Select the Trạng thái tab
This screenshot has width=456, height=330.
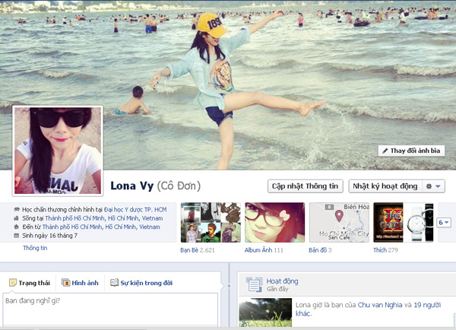pyautogui.click(x=30, y=283)
